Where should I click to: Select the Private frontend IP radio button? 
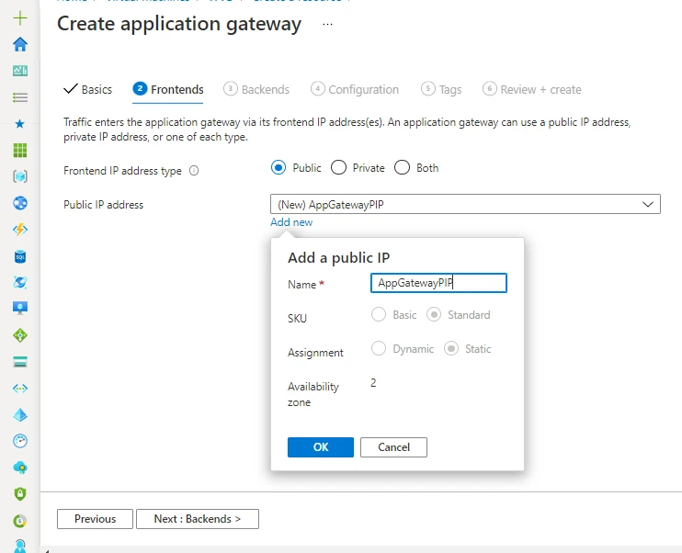338,168
